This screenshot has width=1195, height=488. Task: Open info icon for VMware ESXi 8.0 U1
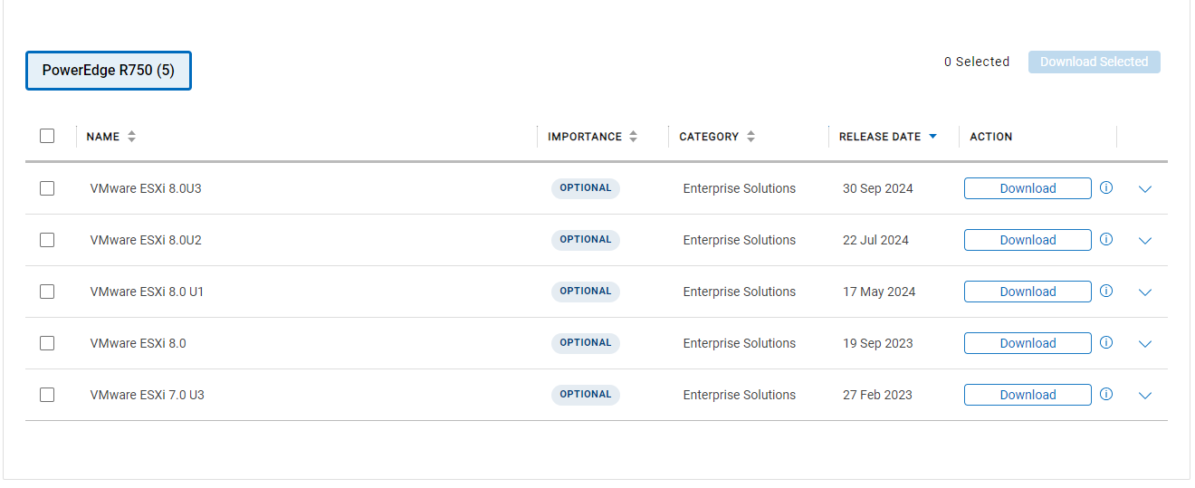pos(1105,292)
